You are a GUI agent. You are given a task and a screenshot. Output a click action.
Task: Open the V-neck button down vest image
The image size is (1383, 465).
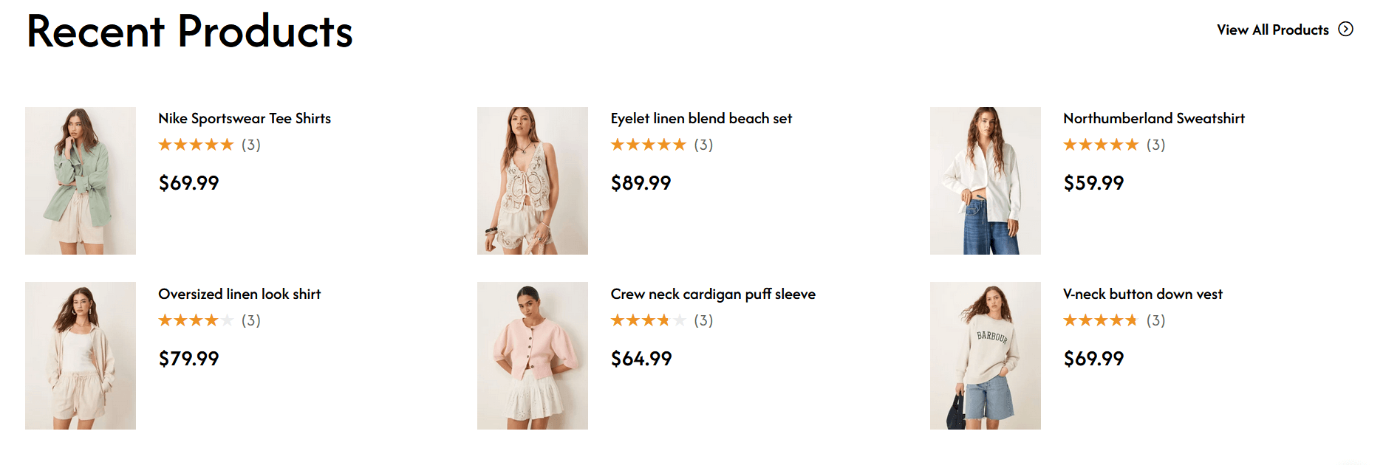[x=985, y=356]
